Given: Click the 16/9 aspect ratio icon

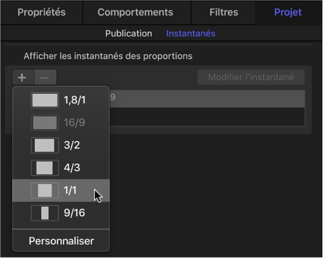Looking at the screenshot, I should pos(45,123).
